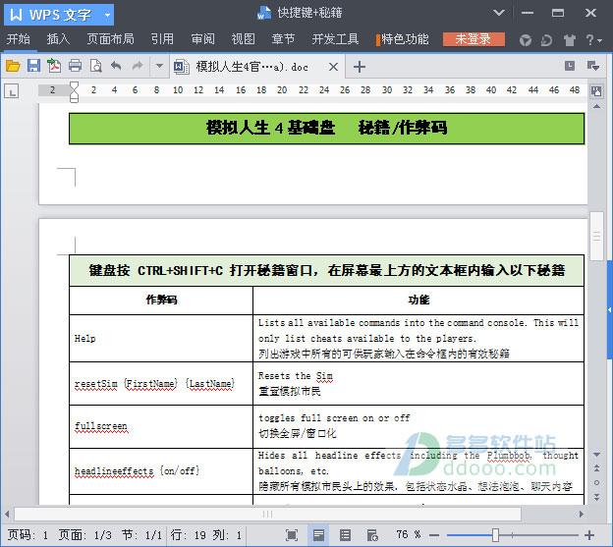Select web layout view icon in status bar
This screenshot has width=613, height=547.
[371, 535]
